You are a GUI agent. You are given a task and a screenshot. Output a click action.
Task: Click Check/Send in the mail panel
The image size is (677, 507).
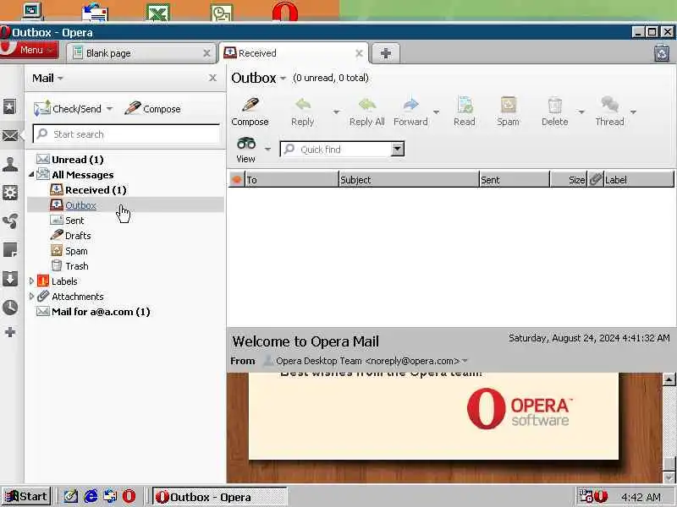point(68,109)
